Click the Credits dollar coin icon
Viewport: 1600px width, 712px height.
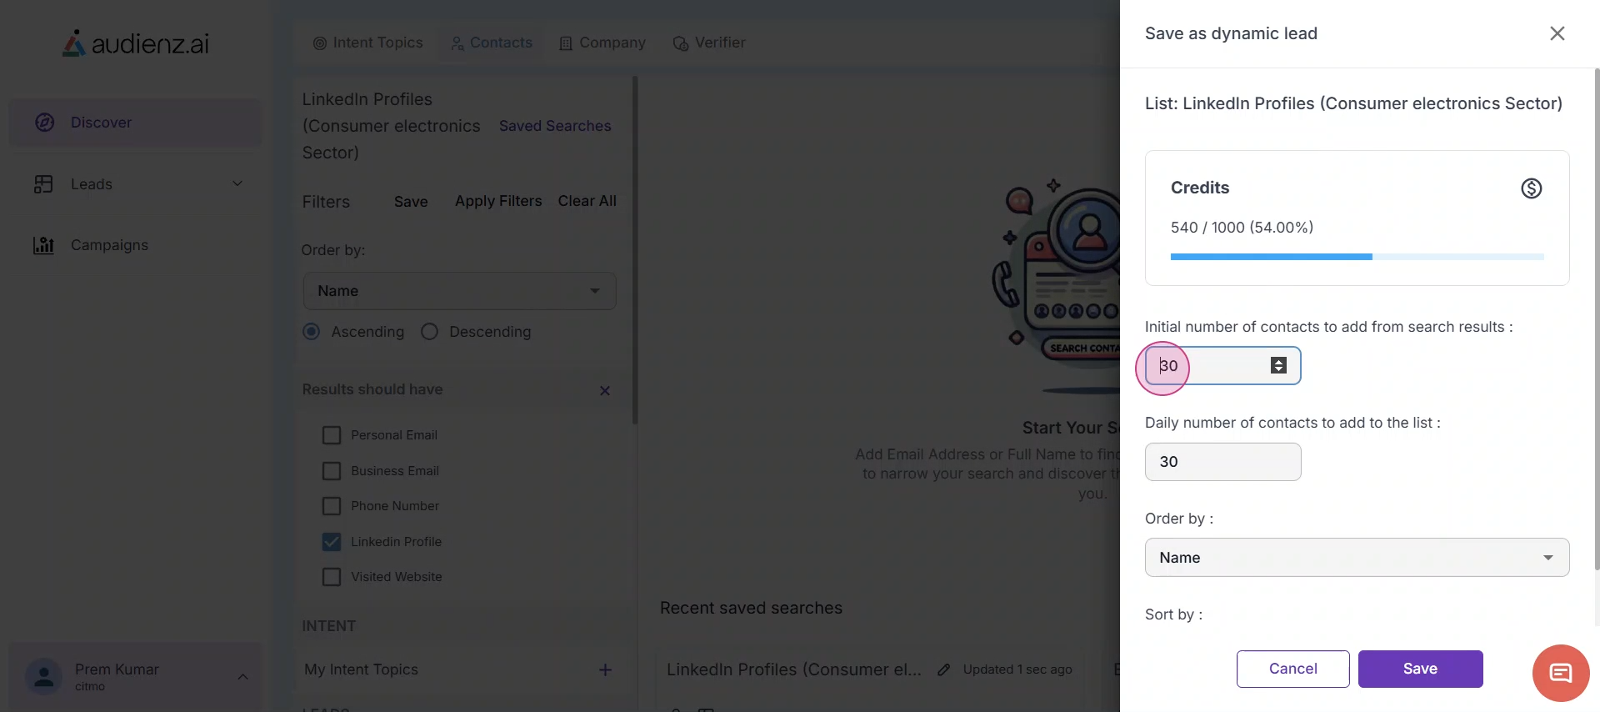tap(1532, 188)
